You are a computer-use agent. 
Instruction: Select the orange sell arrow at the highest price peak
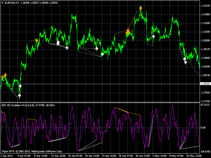click(x=141, y=8)
